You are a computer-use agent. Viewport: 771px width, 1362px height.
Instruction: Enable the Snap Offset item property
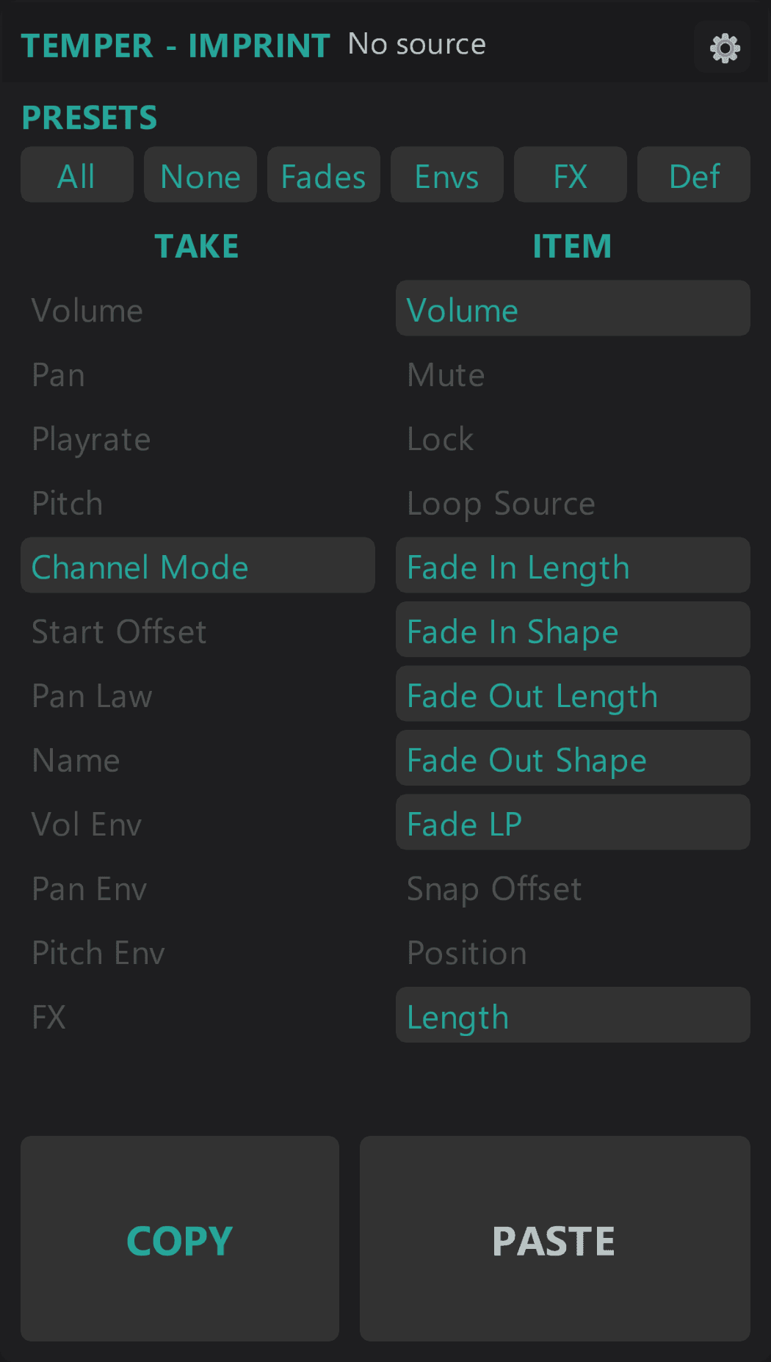tap(494, 888)
